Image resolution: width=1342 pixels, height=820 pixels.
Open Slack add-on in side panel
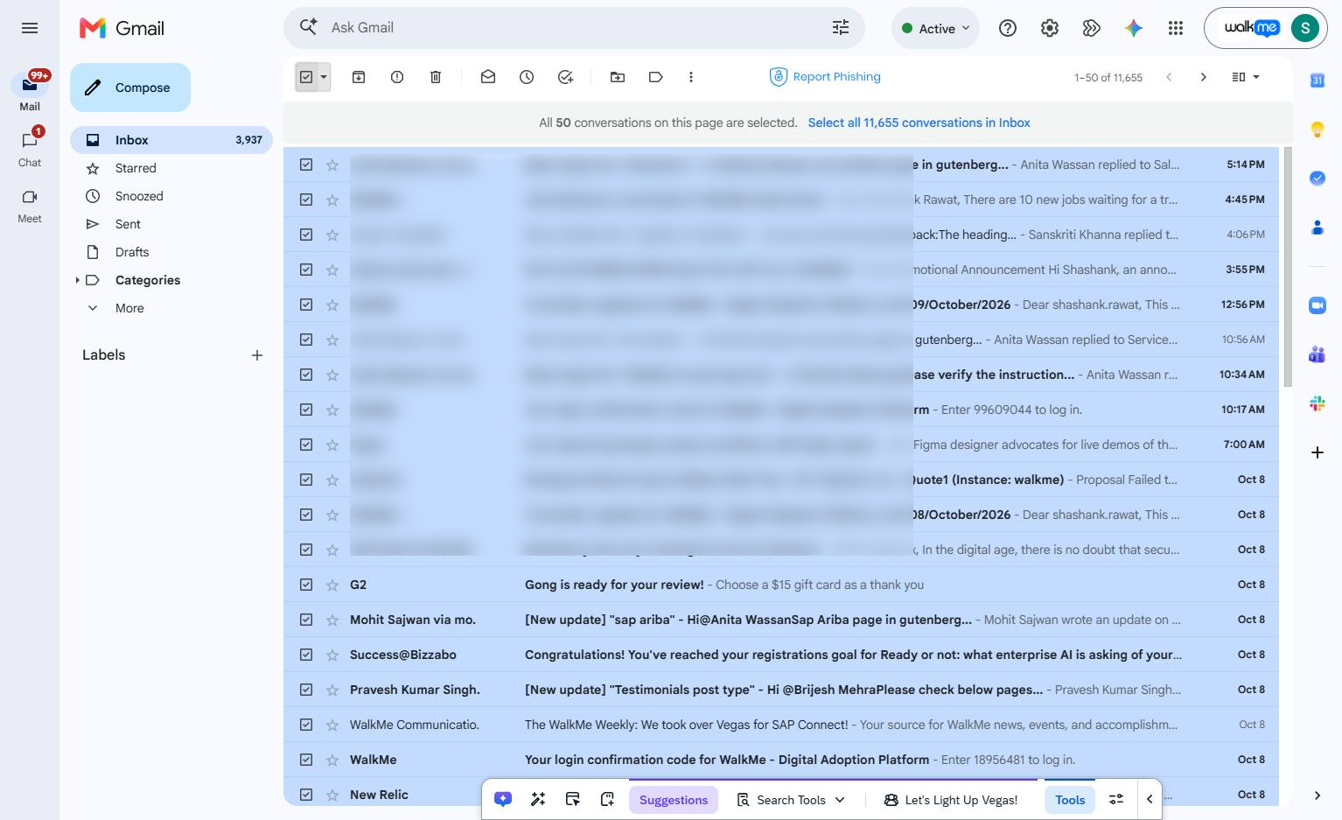coord(1318,403)
